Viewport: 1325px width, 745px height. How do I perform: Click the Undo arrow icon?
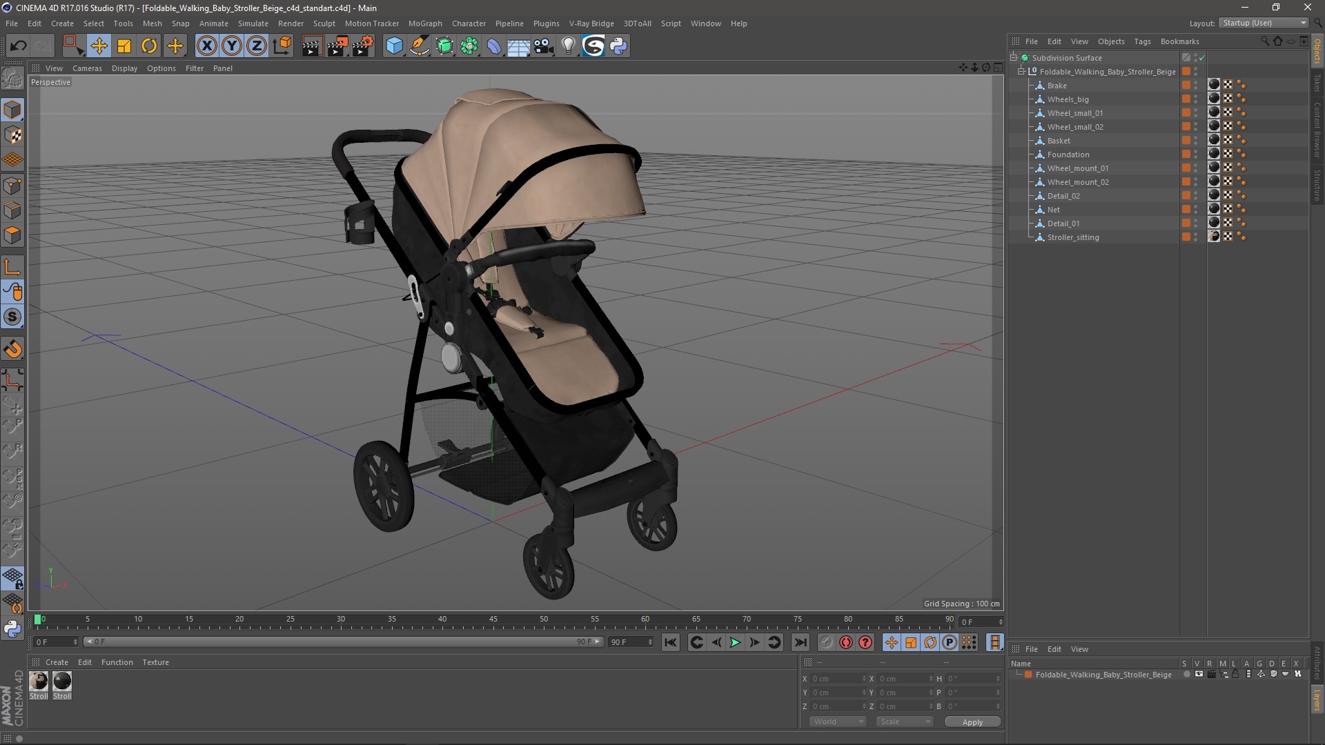point(18,46)
